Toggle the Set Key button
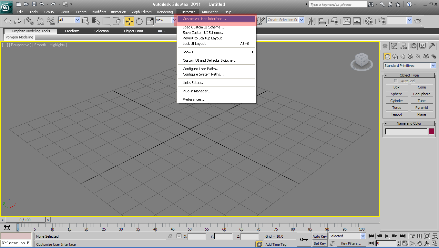This screenshot has width=439, height=248. coord(319,243)
